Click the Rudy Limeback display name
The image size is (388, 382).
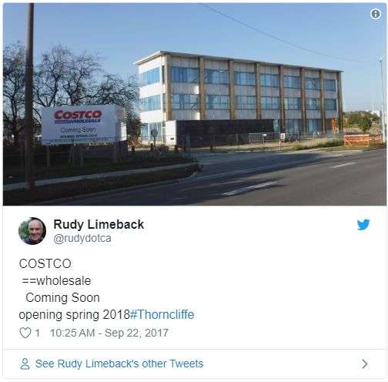99,224
